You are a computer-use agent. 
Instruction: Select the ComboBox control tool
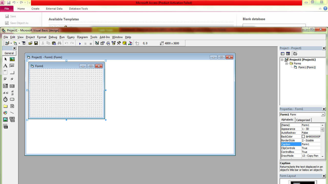(x=5, y=86)
